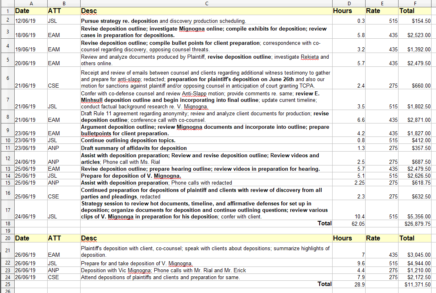Click the 'Date' heading cell in row 1

pos(31,11)
